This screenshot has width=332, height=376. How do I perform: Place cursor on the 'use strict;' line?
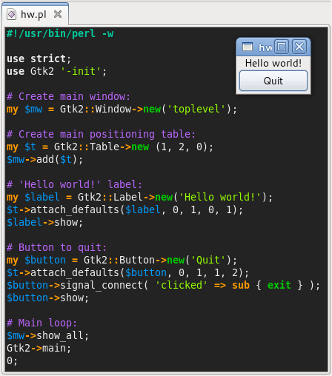[39, 58]
